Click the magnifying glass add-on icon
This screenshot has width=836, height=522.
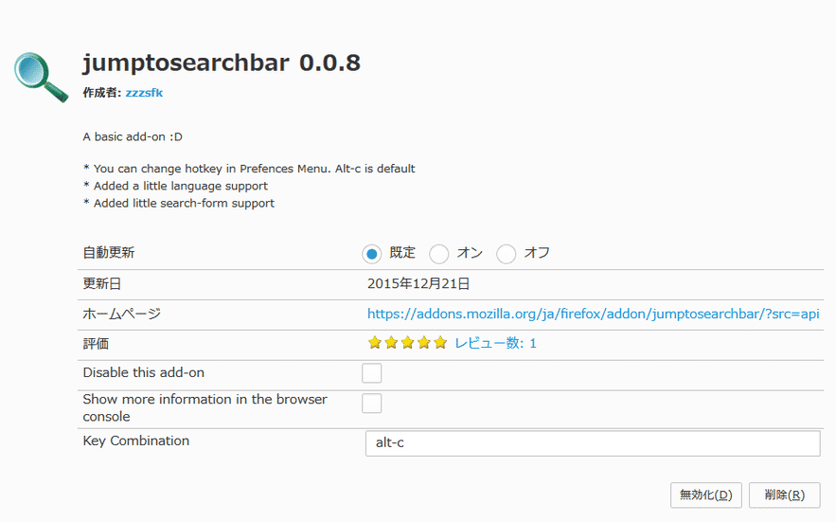41,77
